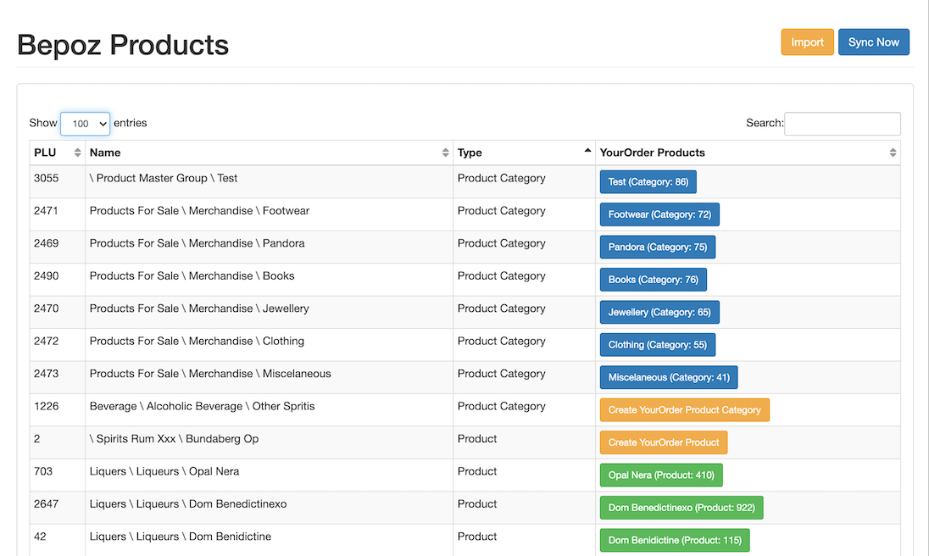Open Clothing (Category: 55) badge
Screen dimensions: 929x556
[x=658, y=345]
